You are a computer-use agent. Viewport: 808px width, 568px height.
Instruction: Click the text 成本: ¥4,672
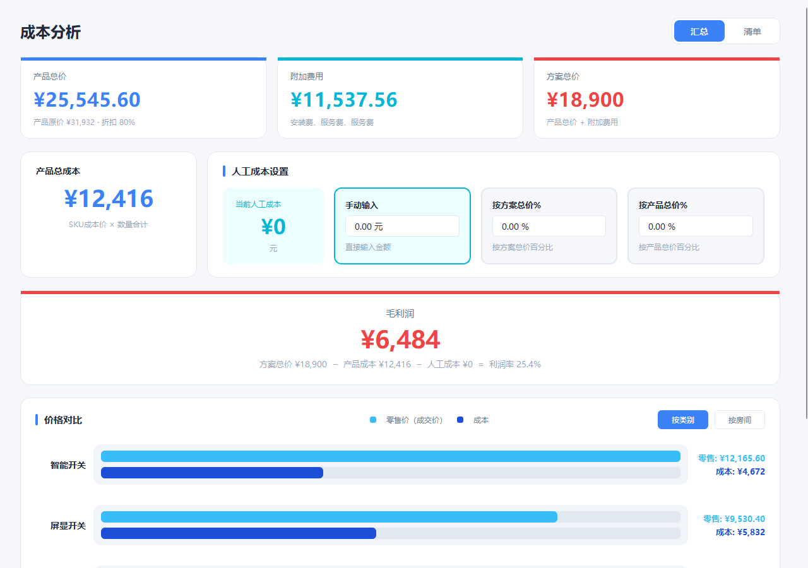(740, 471)
